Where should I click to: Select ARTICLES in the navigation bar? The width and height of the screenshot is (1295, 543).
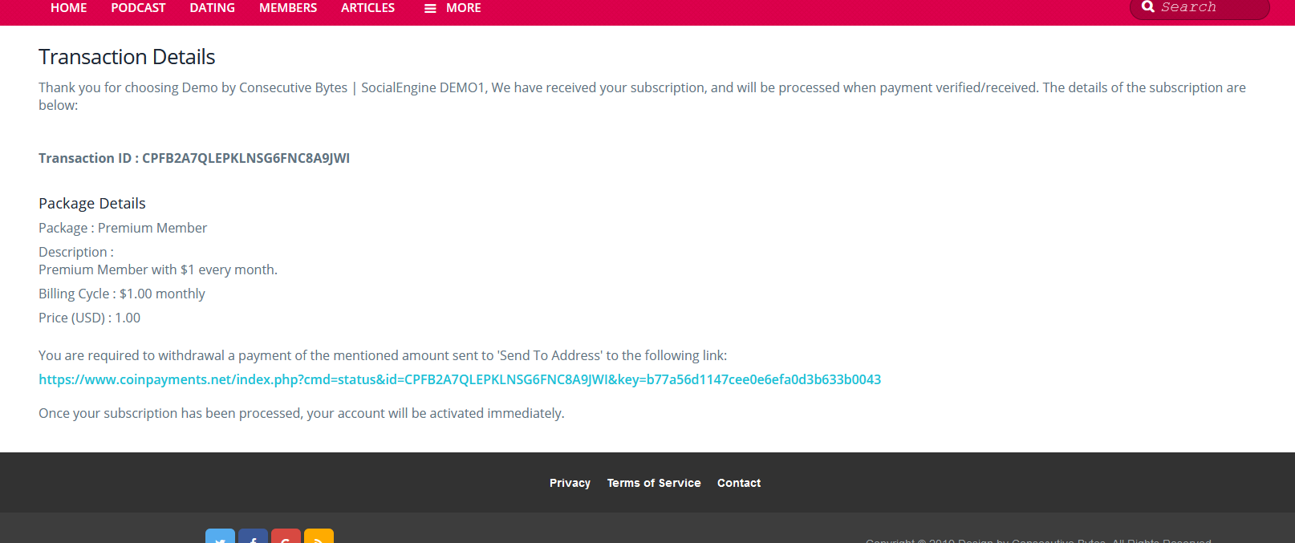click(367, 8)
